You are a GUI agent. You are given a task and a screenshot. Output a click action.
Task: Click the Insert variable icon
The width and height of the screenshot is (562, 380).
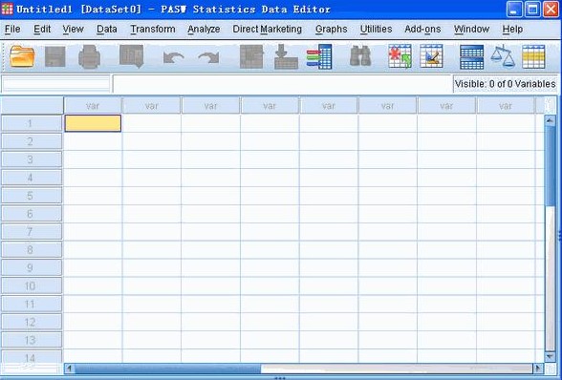(432, 56)
